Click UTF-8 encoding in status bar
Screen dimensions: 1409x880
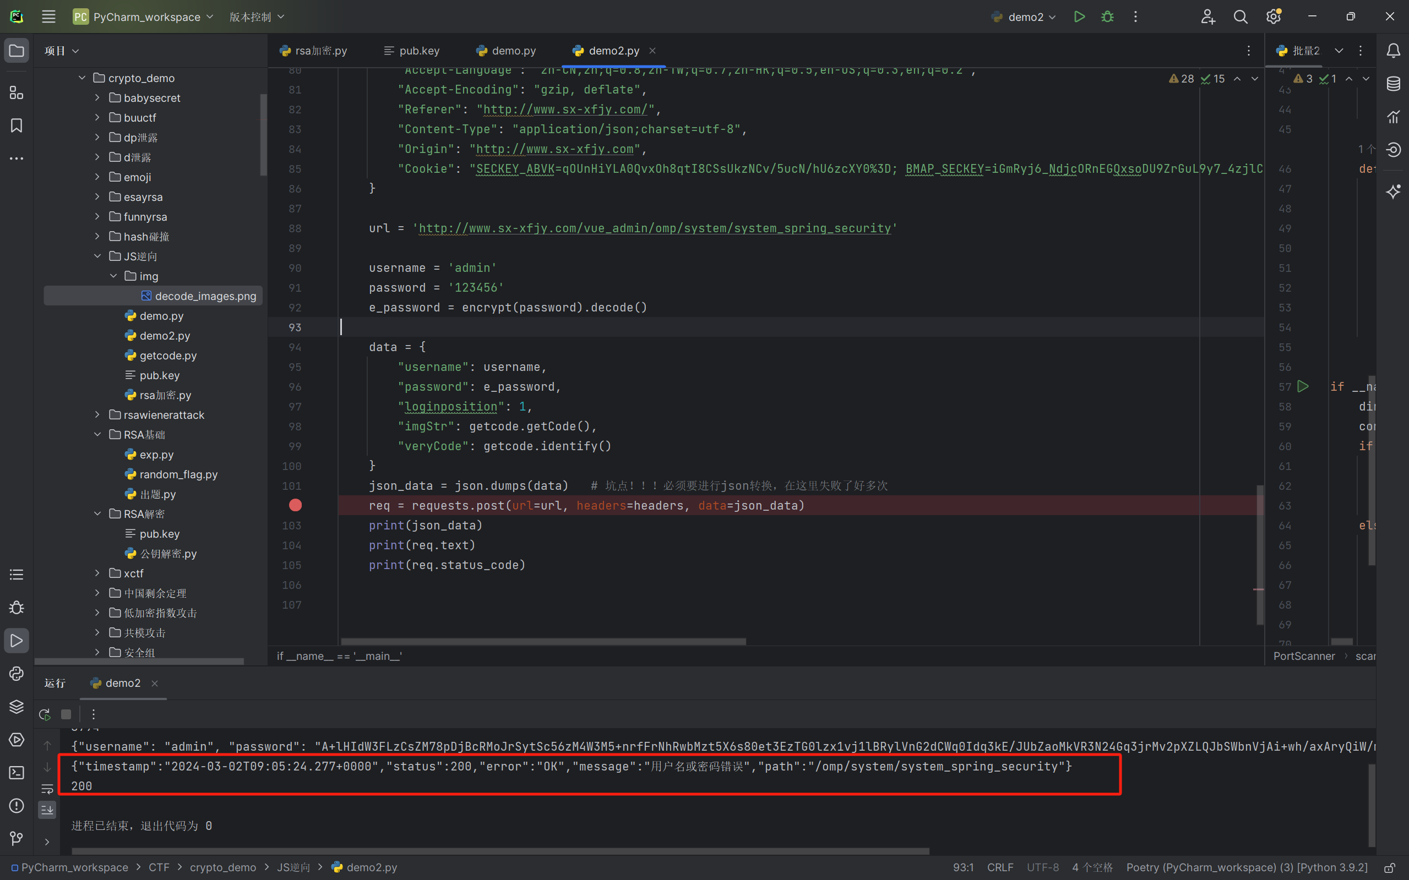pyautogui.click(x=1042, y=867)
